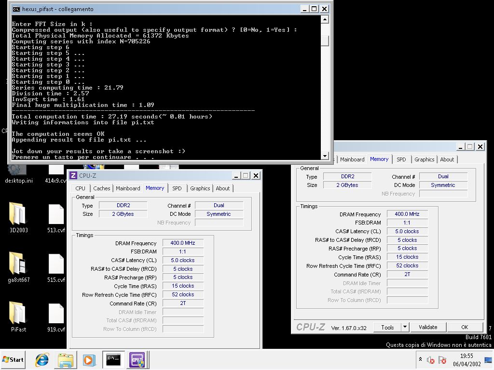This screenshot has width=494, height=370.
Task: Close the right CPU-Z window
Action: click(x=480, y=146)
